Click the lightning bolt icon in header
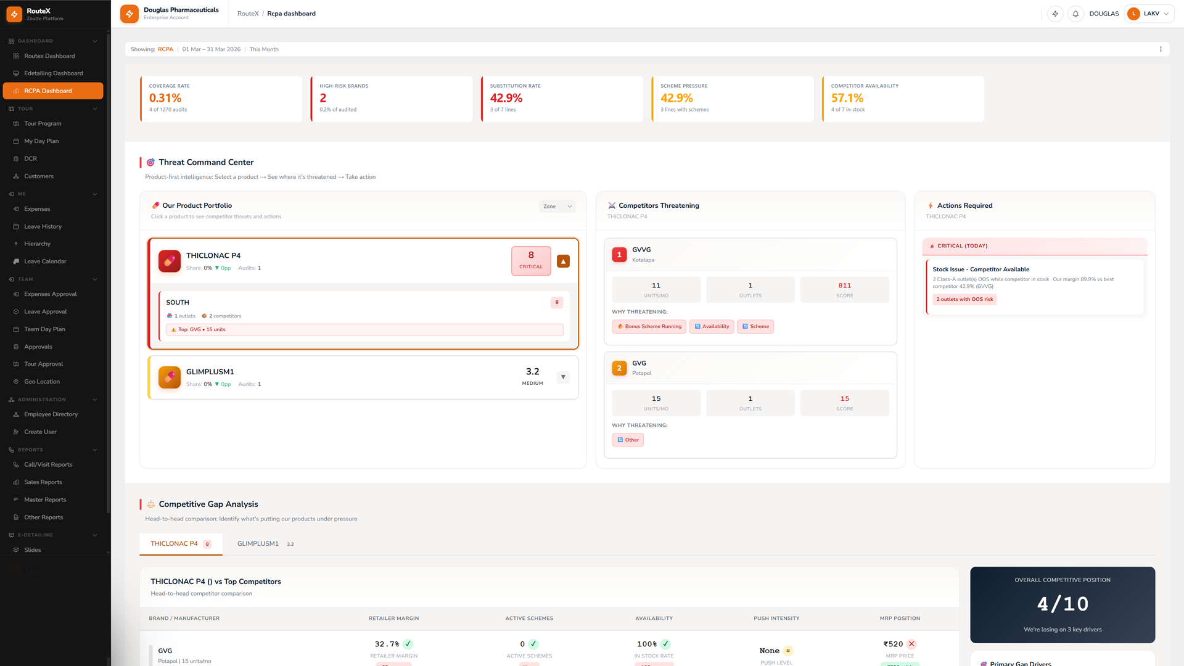This screenshot has width=1184, height=666. 1055,14
